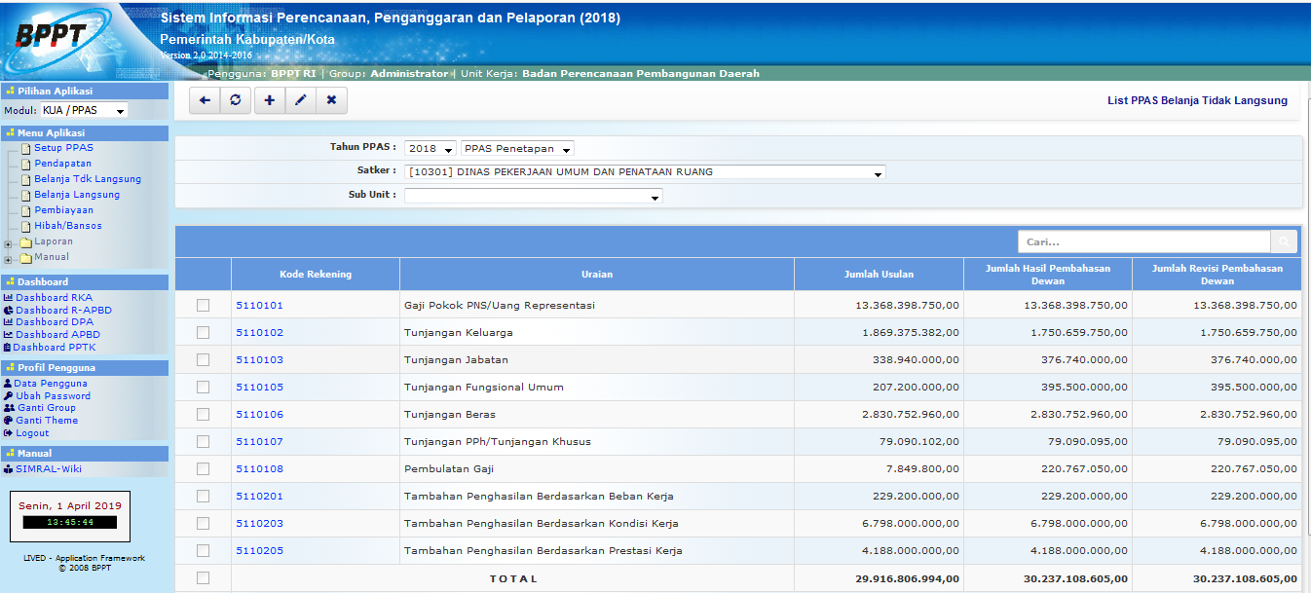The image size is (1311, 593).
Task: Click the plus icon to add entry
Action: point(270,100)
